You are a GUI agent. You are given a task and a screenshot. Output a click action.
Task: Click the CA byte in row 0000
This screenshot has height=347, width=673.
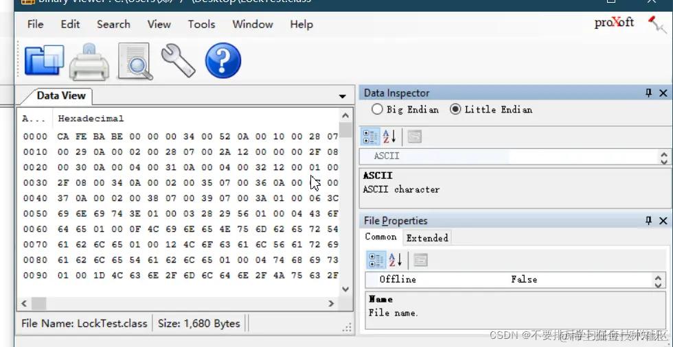pyautogui.click(x=62, y=136)
